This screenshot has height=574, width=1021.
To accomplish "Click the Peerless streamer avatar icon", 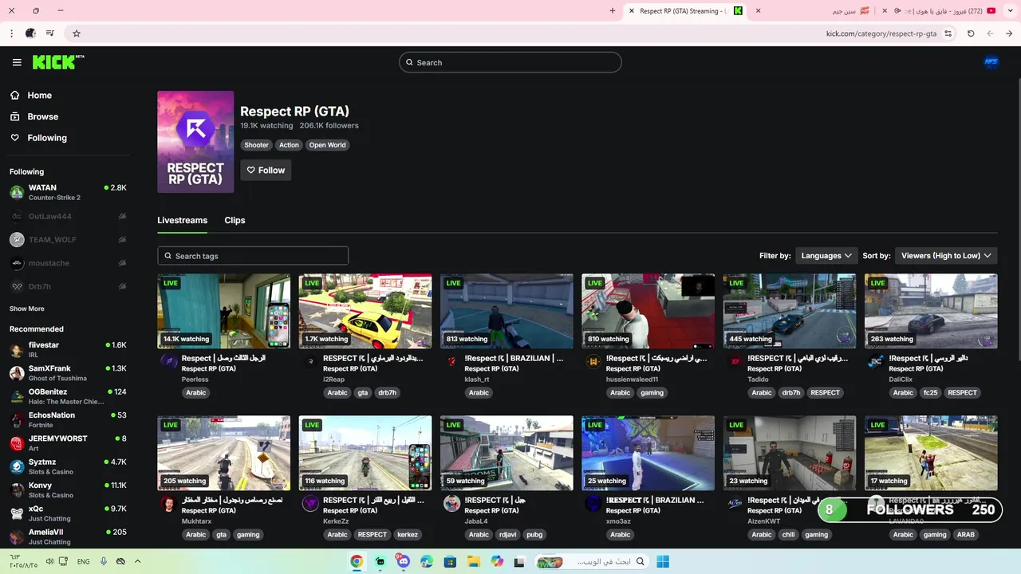I will pos(169,362).
